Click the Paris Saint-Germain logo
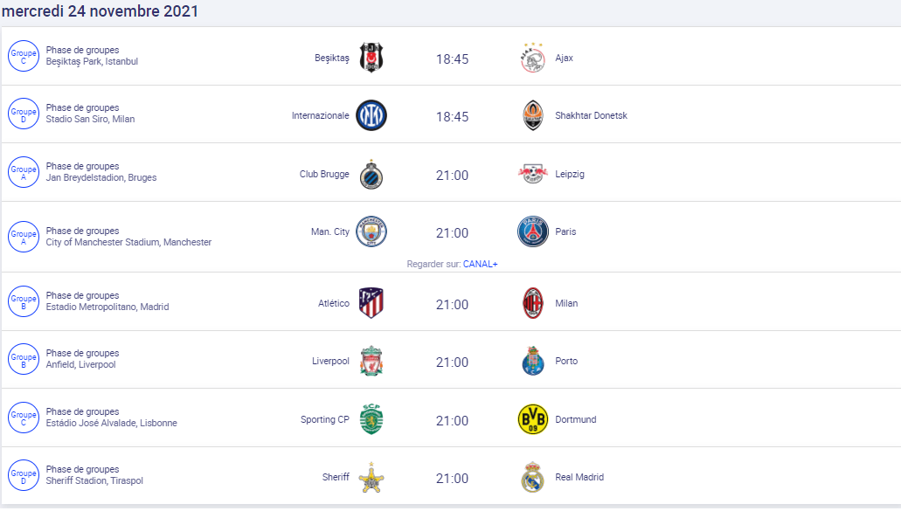 (532, 231)
